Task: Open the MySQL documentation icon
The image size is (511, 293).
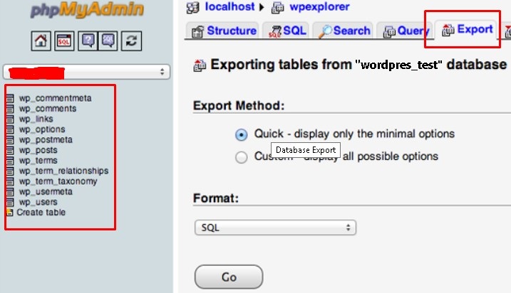Action: tap(108, 41)
